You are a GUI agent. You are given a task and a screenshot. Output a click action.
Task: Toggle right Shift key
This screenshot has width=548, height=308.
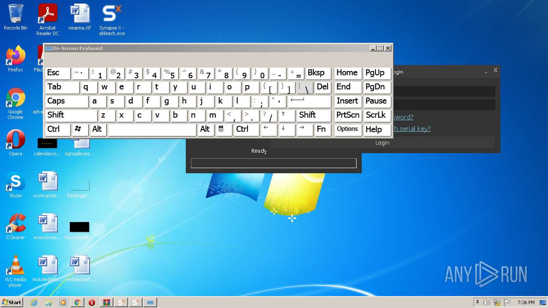pyautogui.click(x=314, y=115)
